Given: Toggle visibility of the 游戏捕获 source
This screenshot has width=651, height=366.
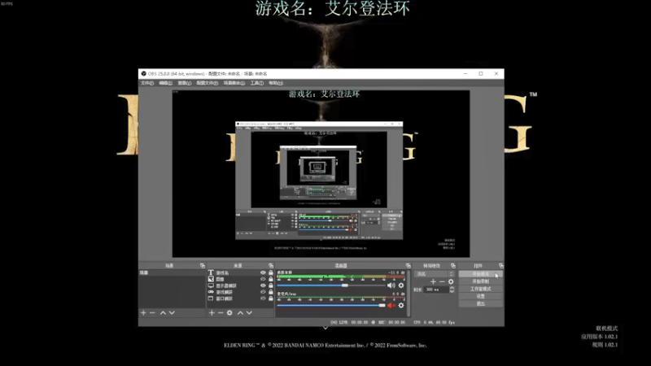Looking at the screenshot, I should pos(263,292).
